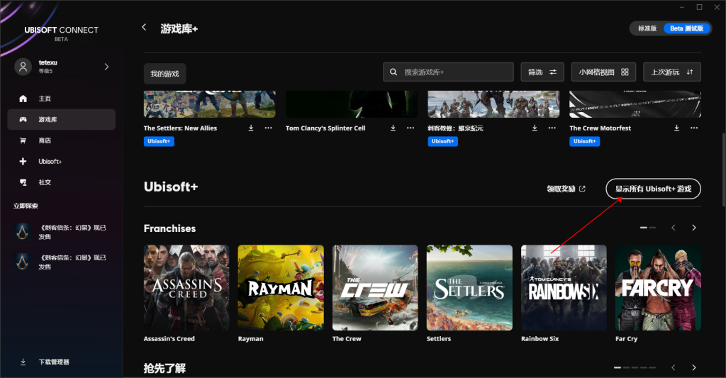Screen dimensions: 726x378
Task: Click the tetexu profile avatar
Action: point(23,67)
